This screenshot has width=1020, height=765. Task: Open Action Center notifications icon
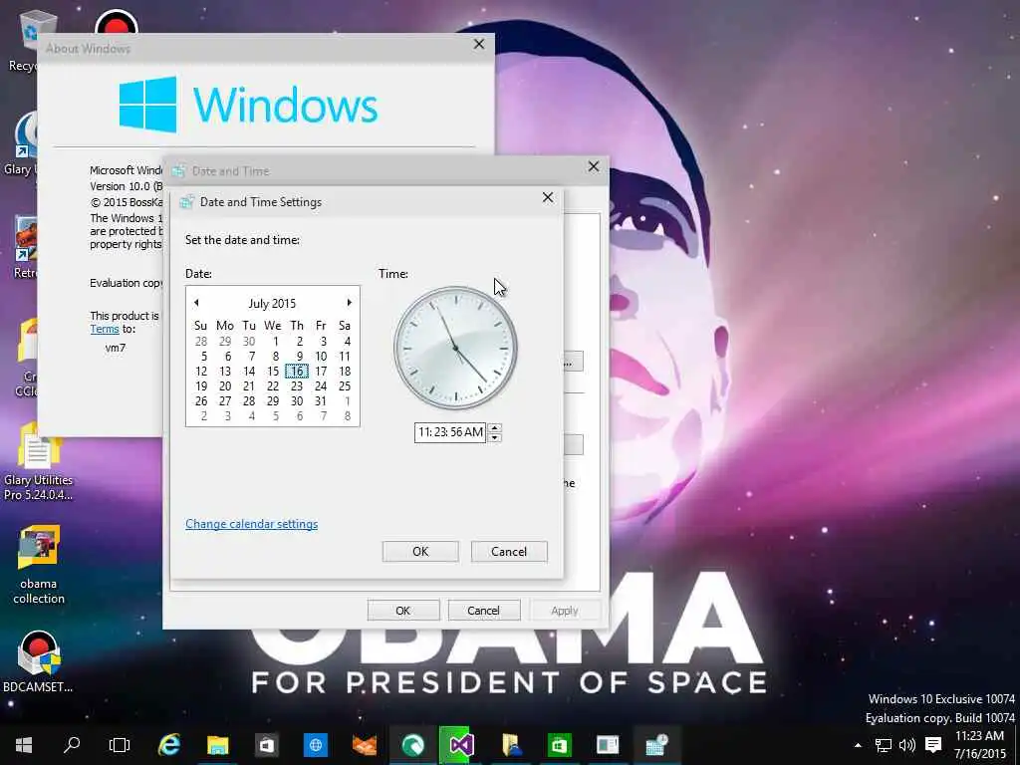[933, 745]
